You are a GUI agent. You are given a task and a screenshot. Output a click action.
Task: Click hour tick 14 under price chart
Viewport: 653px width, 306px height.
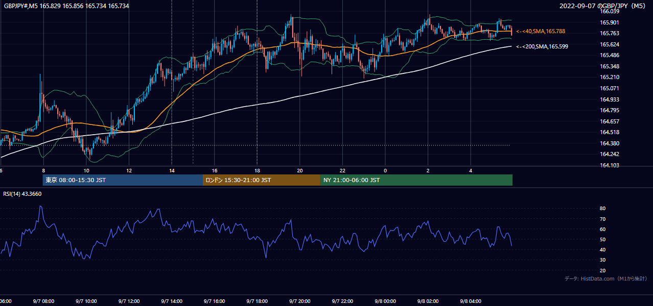(172, 171)
